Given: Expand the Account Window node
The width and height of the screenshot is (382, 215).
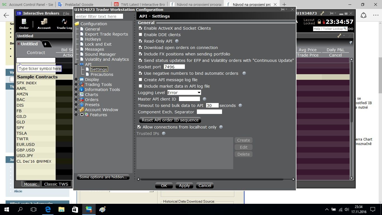Looking at the screenshot, I should pos(76,110).
